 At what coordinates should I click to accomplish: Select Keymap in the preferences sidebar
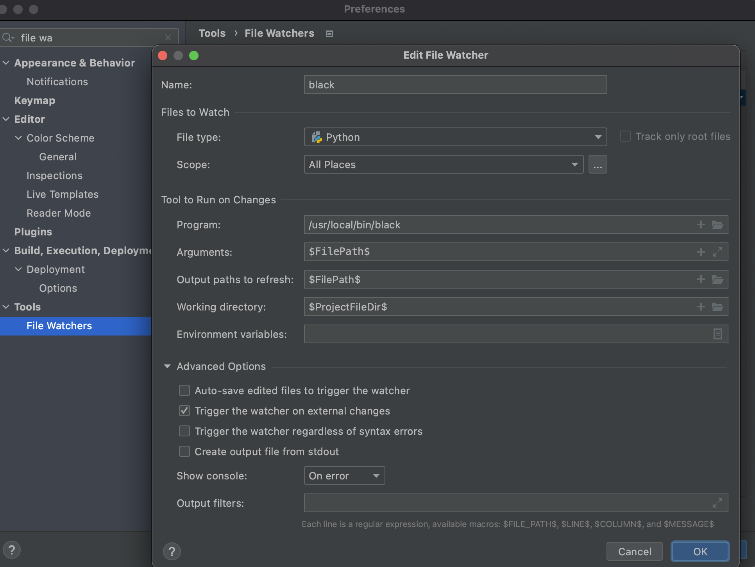(x=35, y=100)
